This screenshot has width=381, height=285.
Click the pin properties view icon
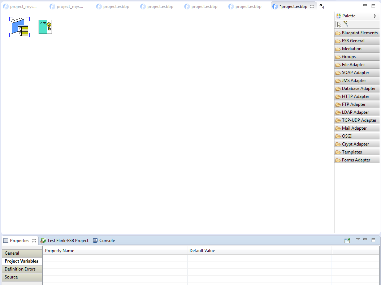(x=347, y=241)
